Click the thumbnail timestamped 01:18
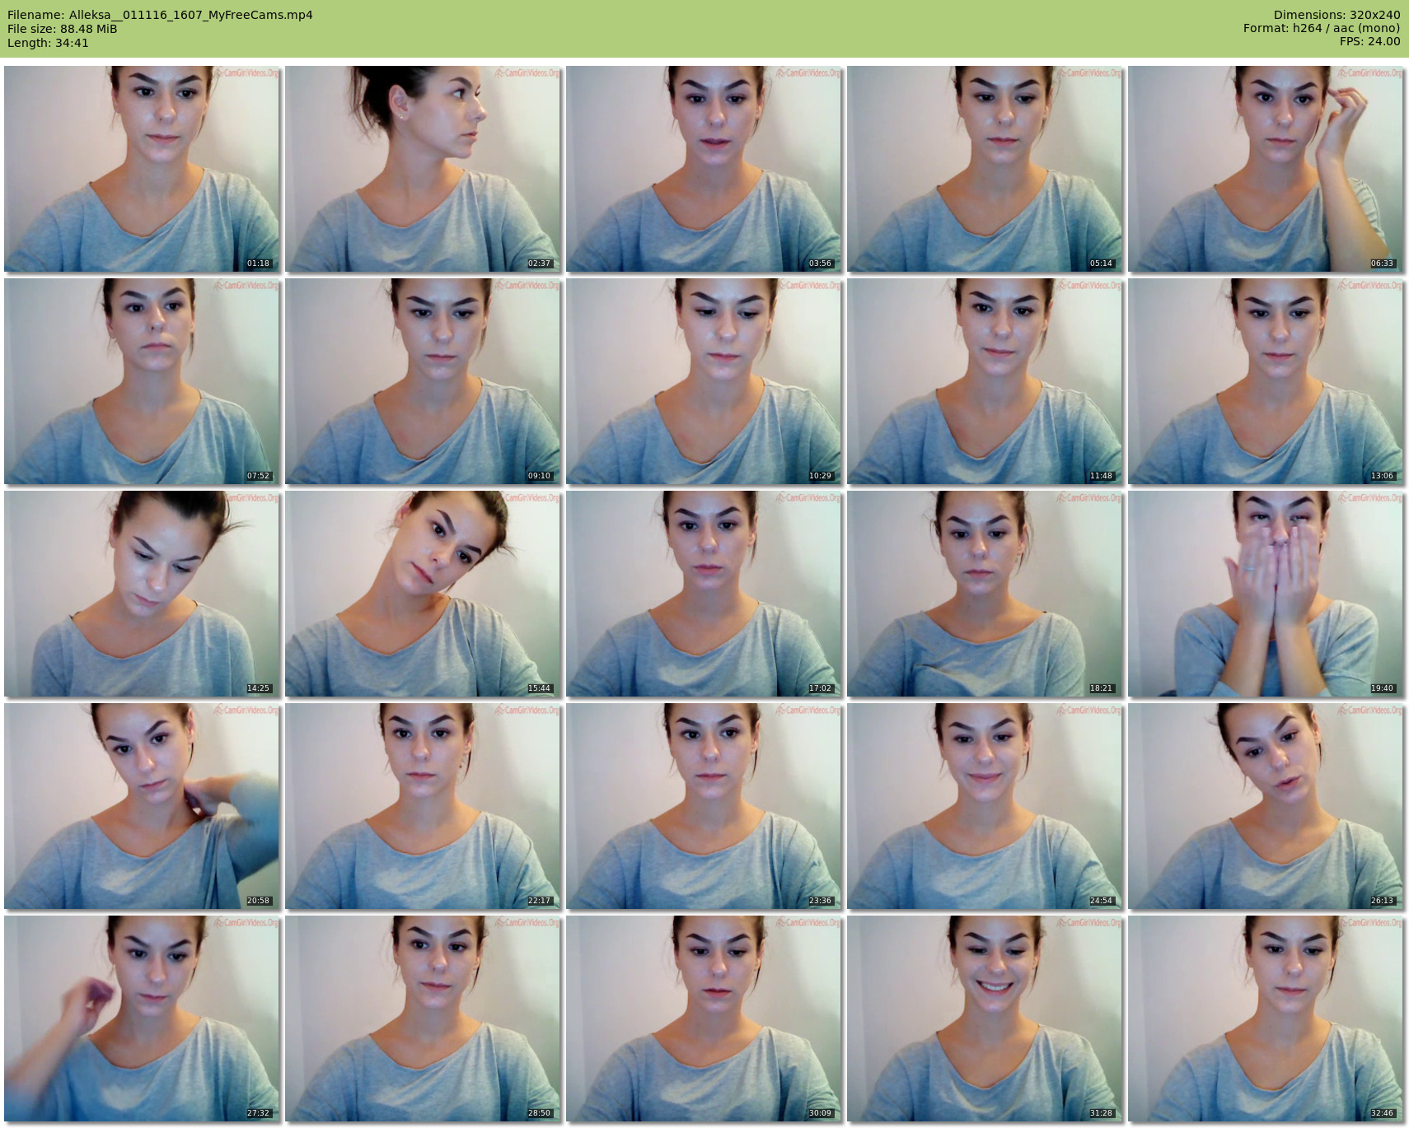The width and height of the screenshot is (1409, 1128). click(x=142, y=169)
